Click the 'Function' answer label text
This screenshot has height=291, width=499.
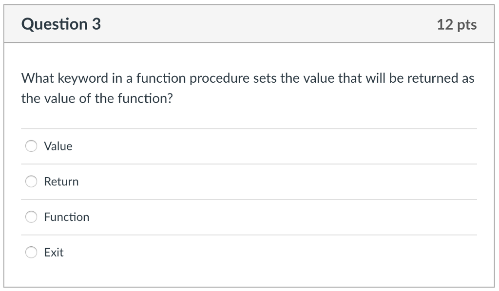[x=67, y=217]
